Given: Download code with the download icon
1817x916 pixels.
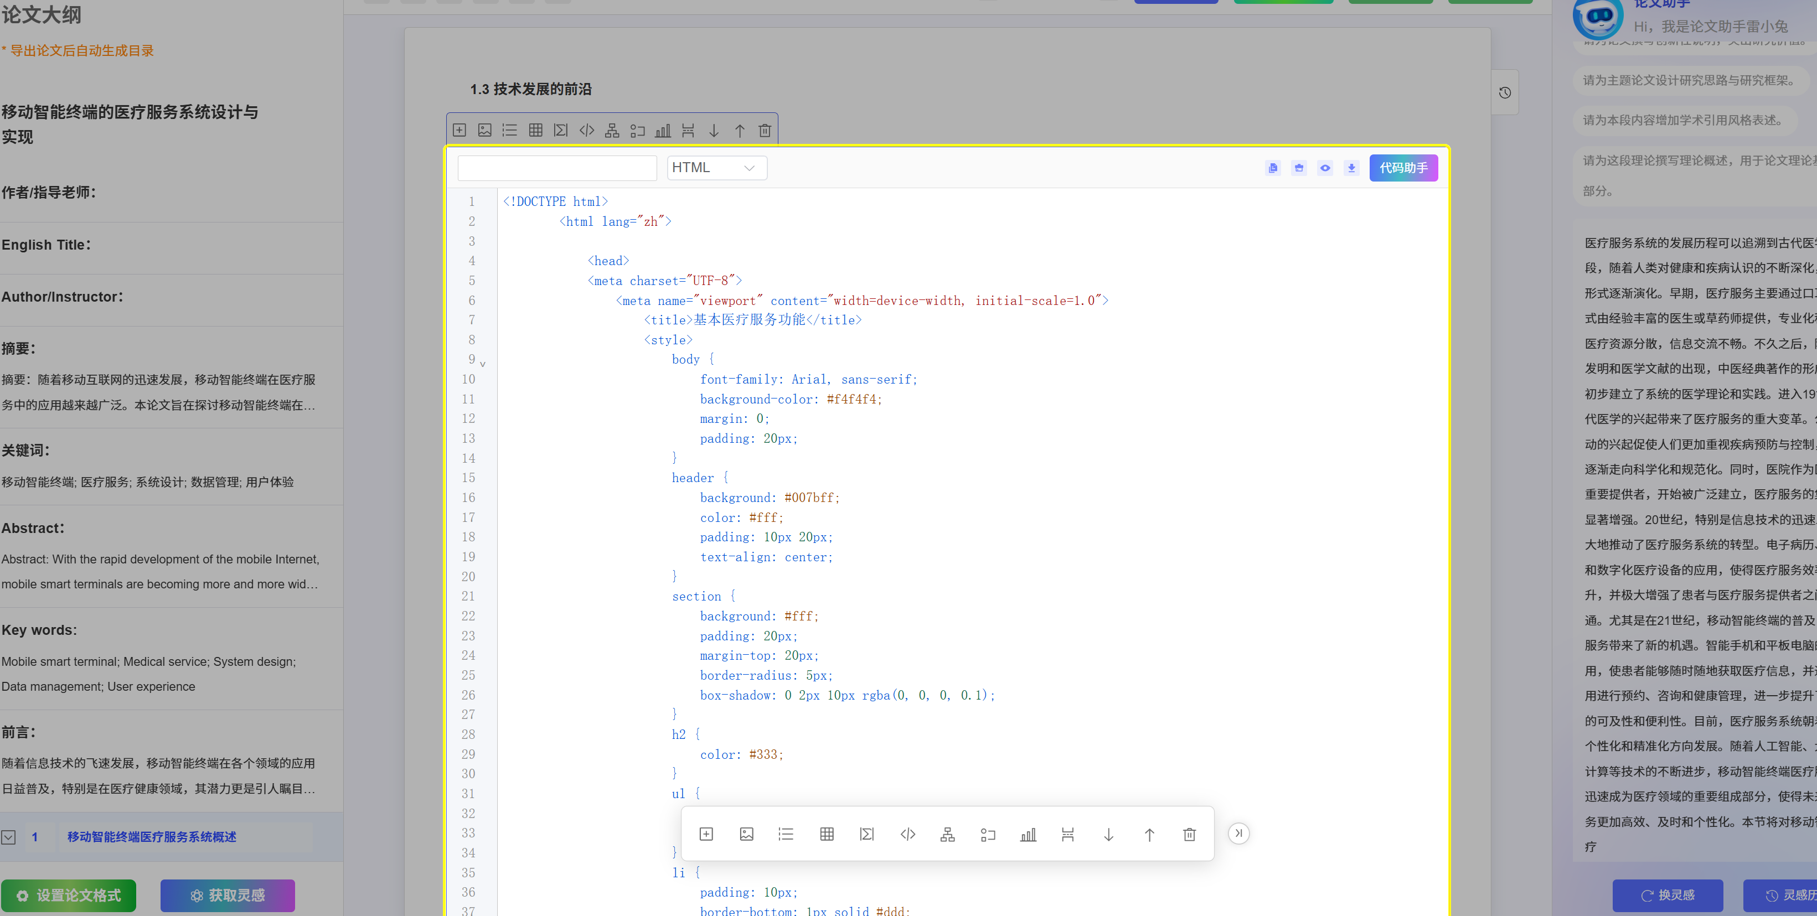Looking at the screenshot, I should point(1351,168).
